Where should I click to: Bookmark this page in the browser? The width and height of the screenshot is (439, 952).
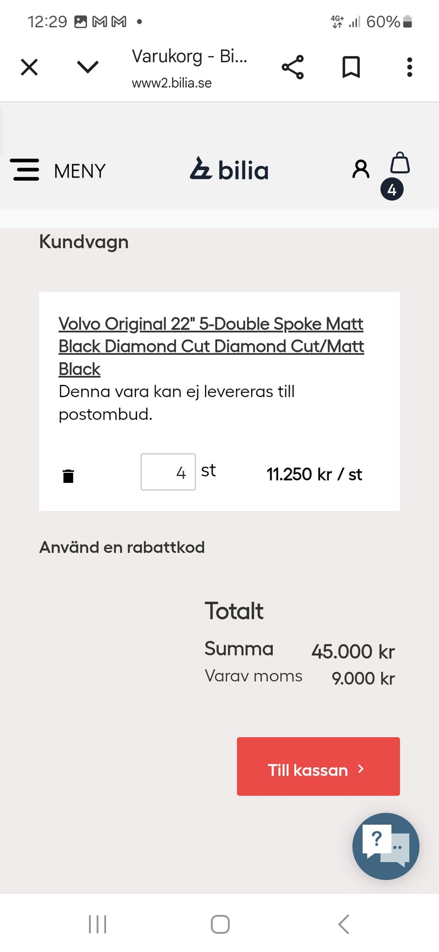pos(351,67)
